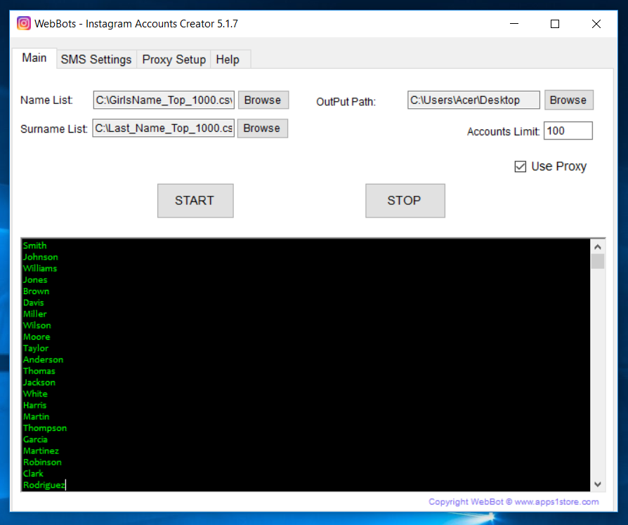Viewport: 628px width, 525px height.
Task: Close the WebBots window
Action: coord(596,24)
